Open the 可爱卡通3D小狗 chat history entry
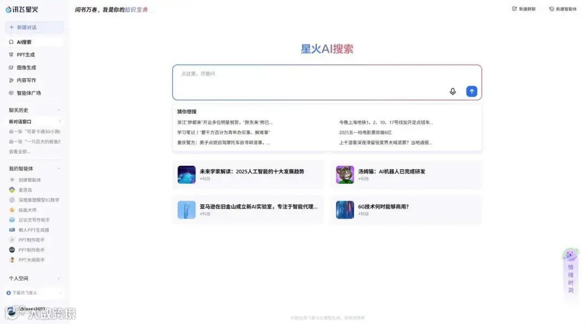 [34, 132]
